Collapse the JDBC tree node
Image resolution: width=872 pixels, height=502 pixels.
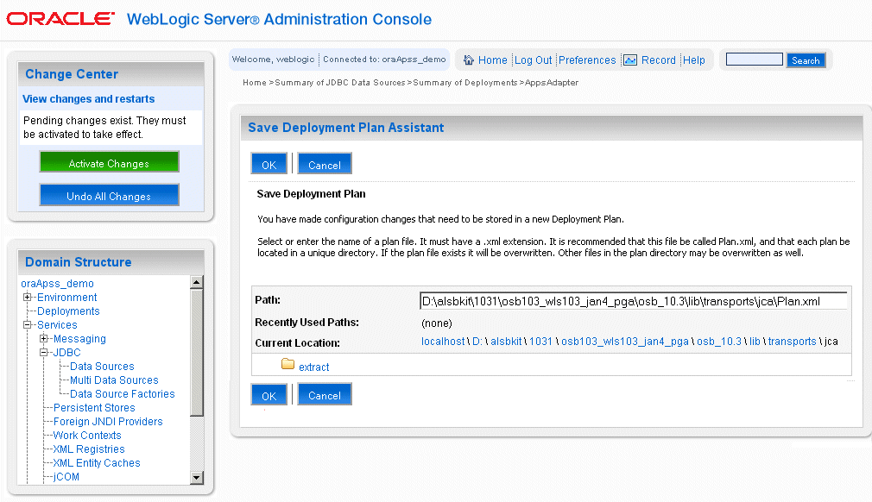click(43, 353)
